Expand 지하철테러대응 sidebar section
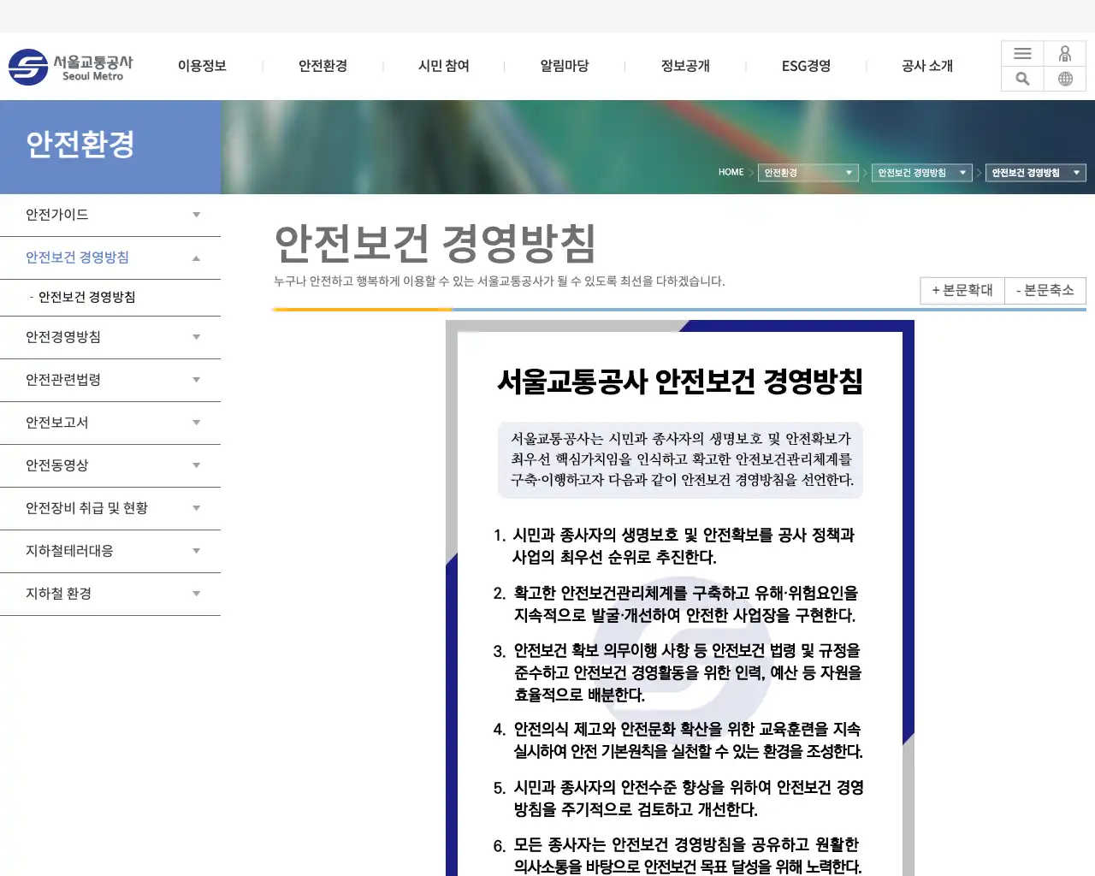 pyautogui.click(x=110, y=551)
